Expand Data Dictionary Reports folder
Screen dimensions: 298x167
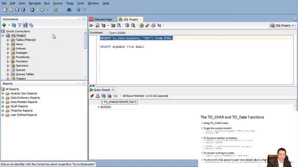tap(3, 98)
